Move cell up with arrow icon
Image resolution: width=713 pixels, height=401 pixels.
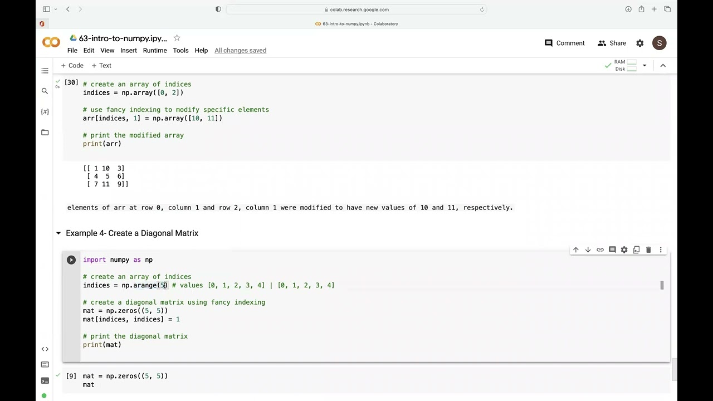[x=576, y=250]
